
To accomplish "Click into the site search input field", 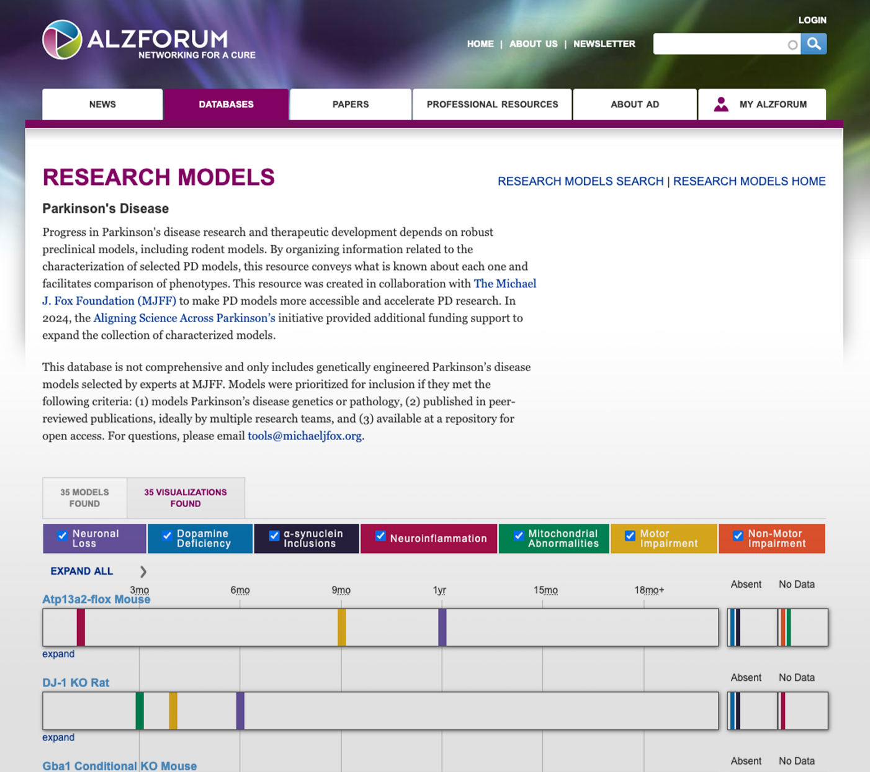I will click(720, 44).
